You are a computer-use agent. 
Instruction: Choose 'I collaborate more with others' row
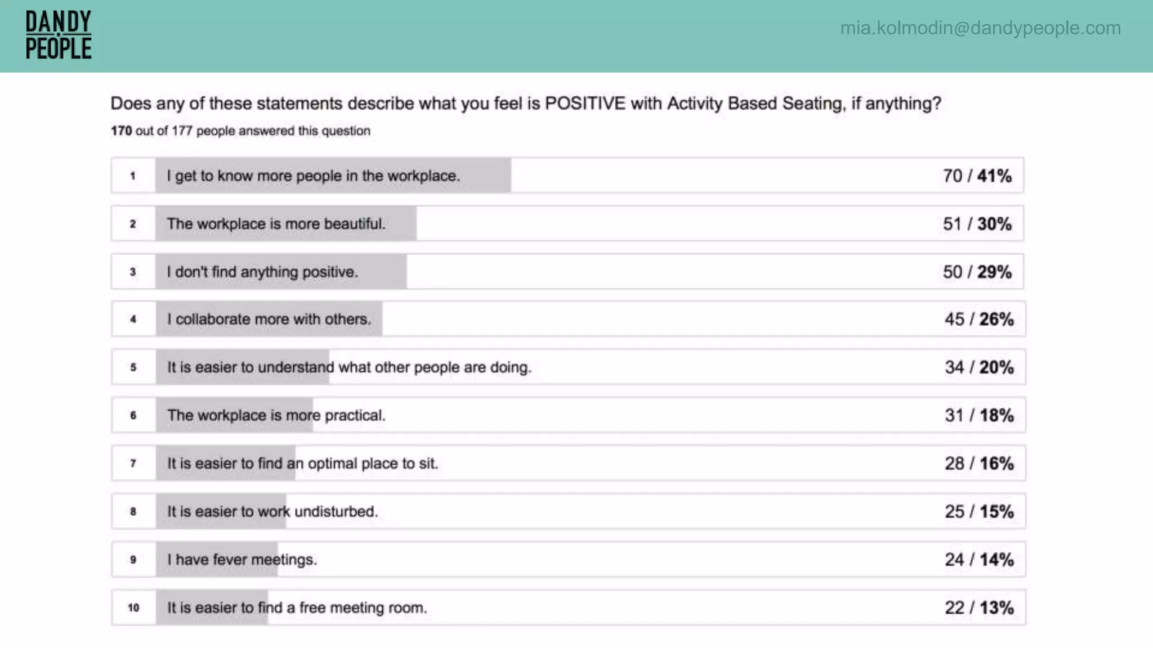click(x=269, y=319)
